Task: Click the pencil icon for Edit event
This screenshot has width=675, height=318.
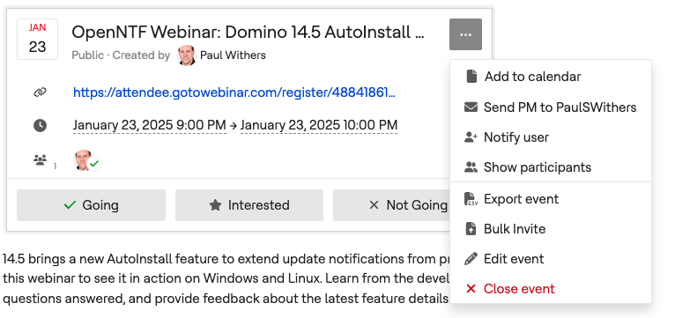Action: click(x=471, y=259)
